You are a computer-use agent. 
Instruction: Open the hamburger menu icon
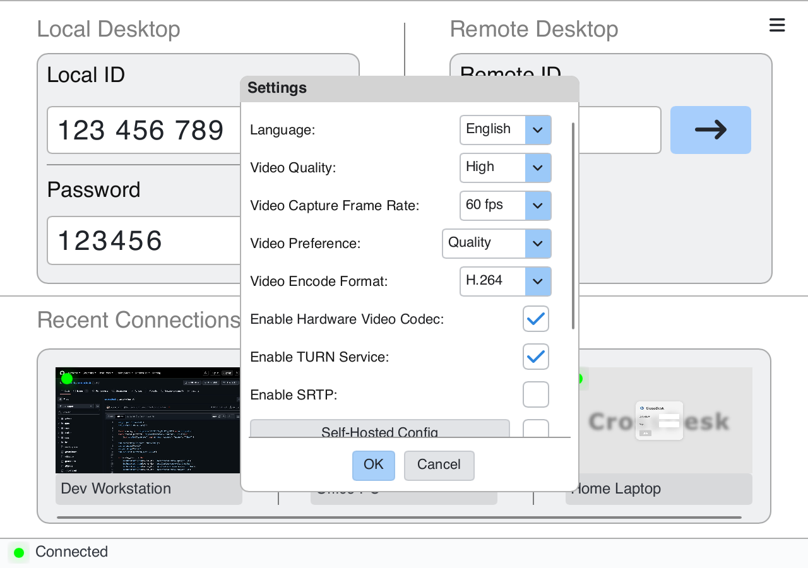pyautogui.click(x=777, y=25)
